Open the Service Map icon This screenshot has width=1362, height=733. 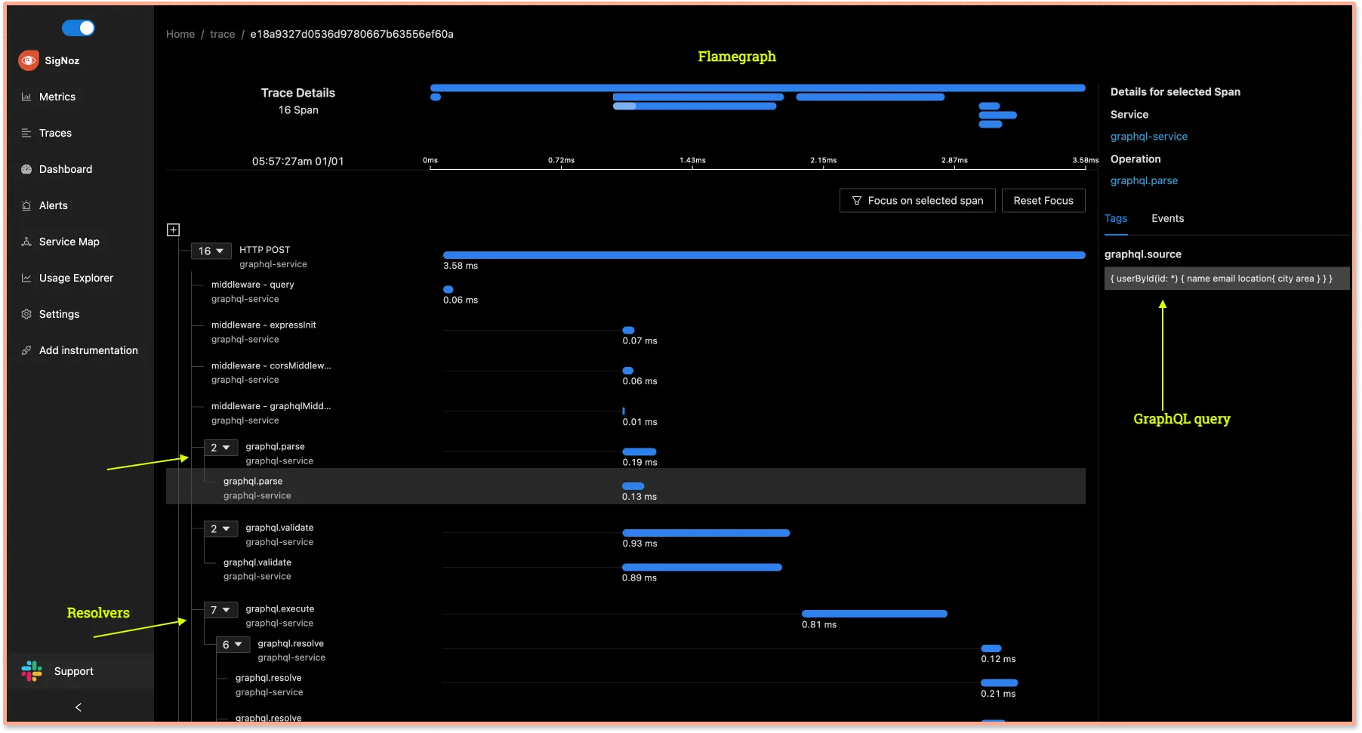tap(26, 242)
